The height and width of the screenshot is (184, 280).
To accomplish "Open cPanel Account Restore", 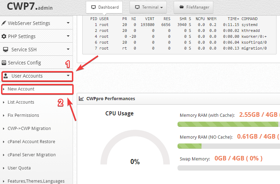I will [31, 142].
